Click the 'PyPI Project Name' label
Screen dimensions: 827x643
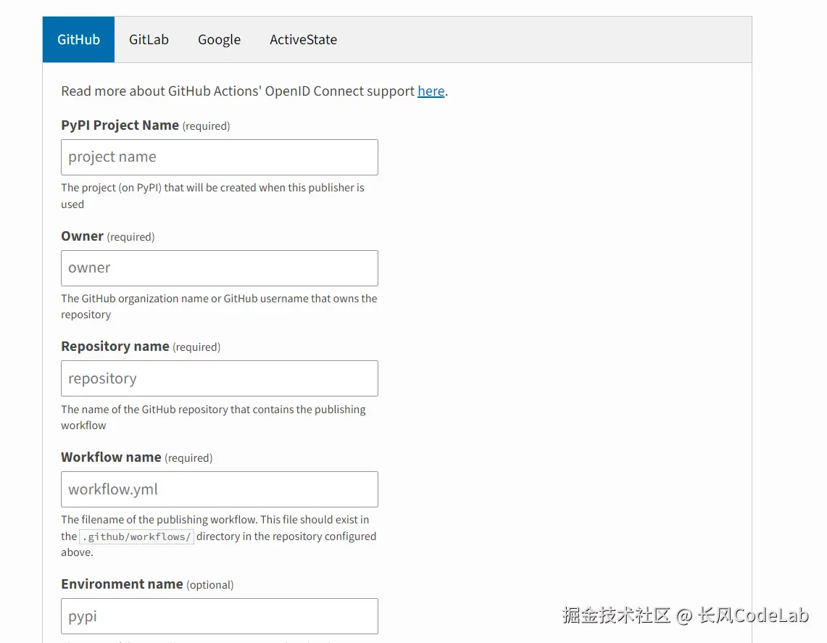120,125
